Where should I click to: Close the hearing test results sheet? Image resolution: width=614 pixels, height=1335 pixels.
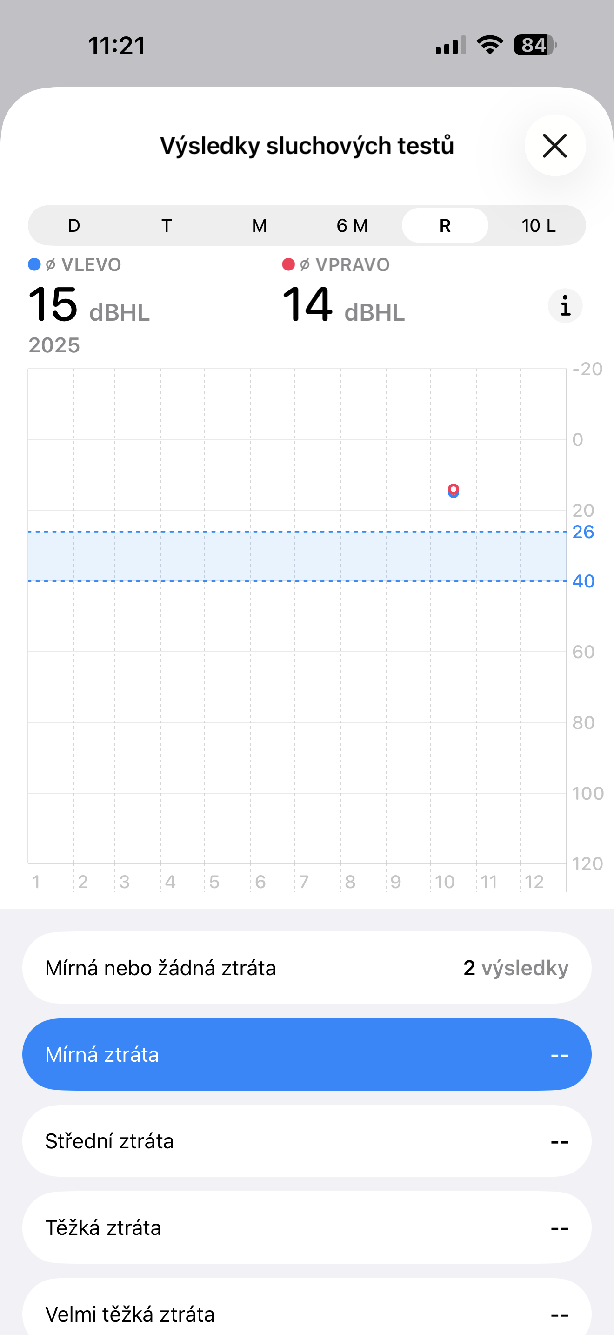[554, 146]
